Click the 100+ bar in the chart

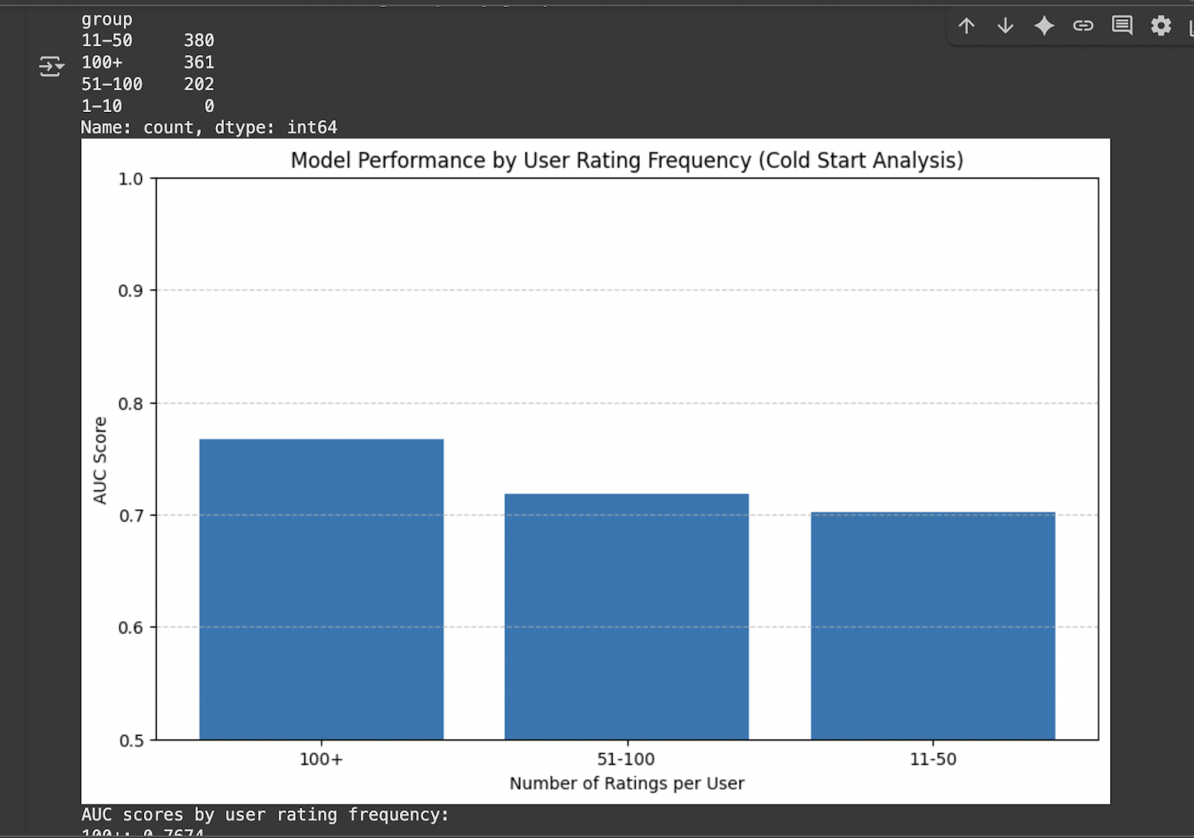(321, 589)
